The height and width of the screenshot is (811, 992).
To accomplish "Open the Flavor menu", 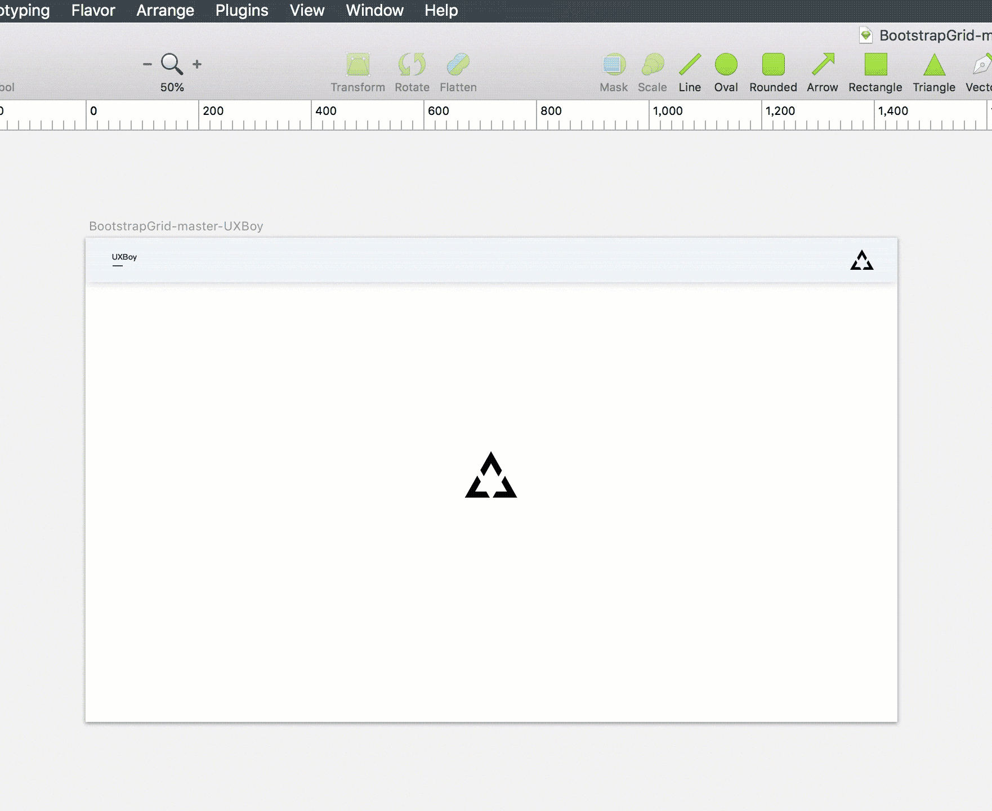I will pyautogui.click(x=93, y=10).
